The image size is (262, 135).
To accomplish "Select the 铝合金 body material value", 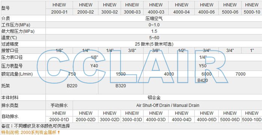I will [154, 98].
